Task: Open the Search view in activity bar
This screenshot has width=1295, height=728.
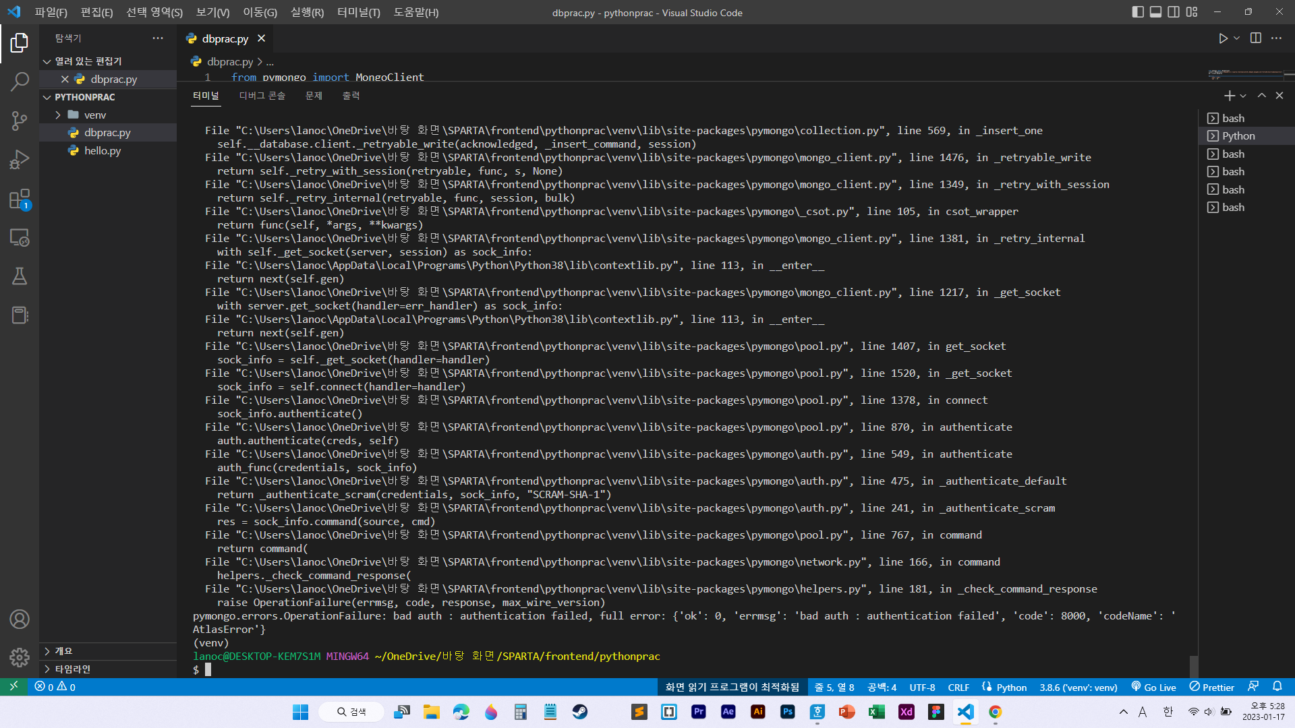Action: coord(20,82)
